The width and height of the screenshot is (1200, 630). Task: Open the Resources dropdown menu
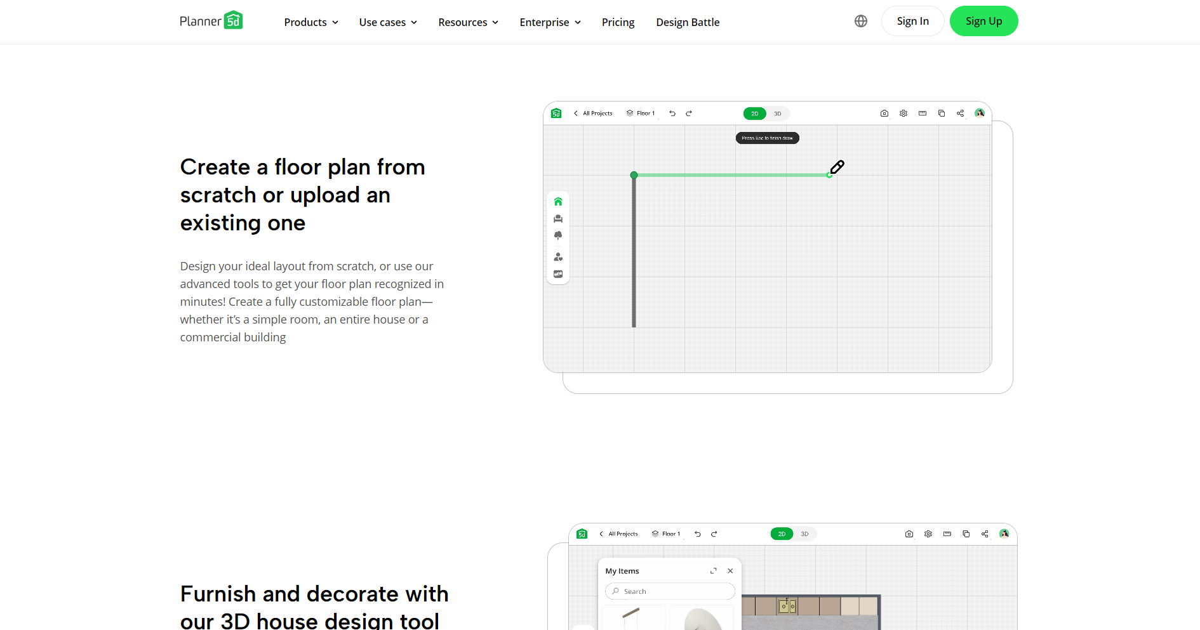tap(468, 22)
